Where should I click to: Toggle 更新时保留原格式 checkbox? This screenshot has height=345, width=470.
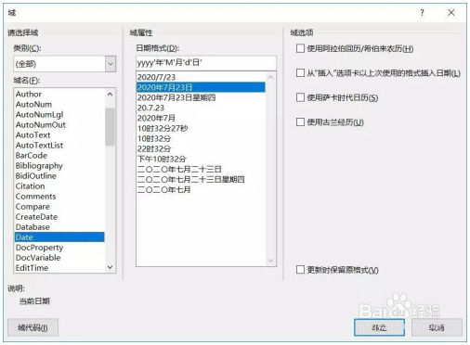click(x=300, y=270)
